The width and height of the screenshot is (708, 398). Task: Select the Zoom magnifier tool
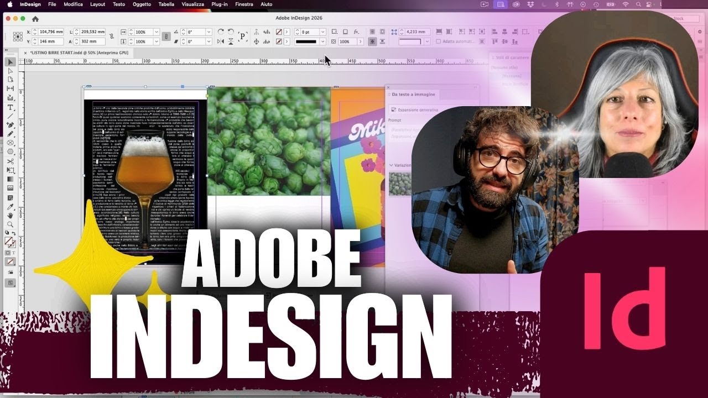(10, 224)
